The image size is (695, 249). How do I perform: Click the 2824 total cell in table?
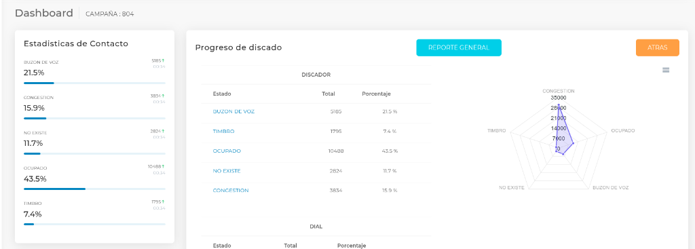click(336, 171)
